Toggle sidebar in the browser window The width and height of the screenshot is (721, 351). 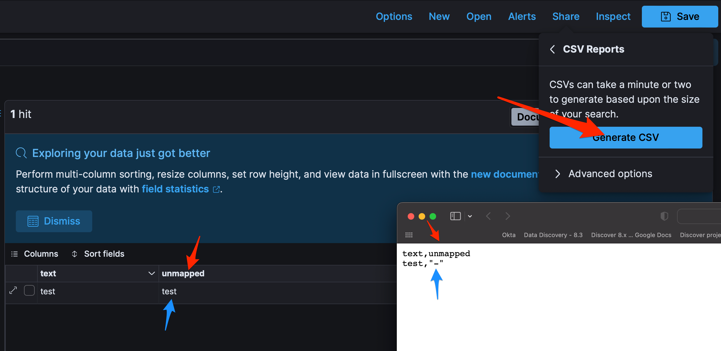[455, 216]
